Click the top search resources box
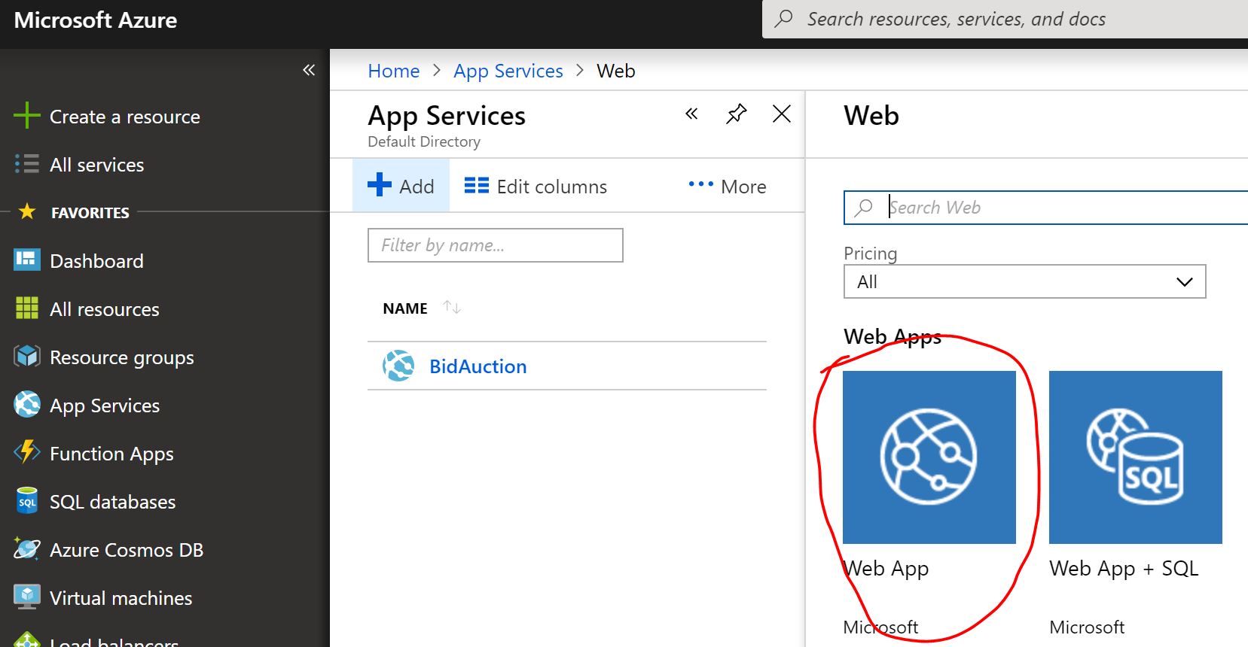 click(1005, 19)
